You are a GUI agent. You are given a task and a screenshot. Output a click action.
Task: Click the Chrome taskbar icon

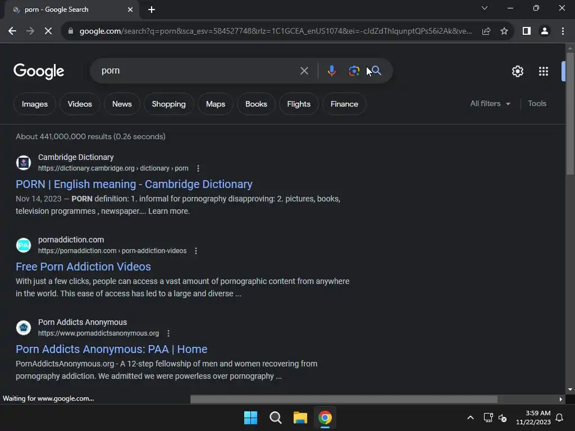(325, 418)
